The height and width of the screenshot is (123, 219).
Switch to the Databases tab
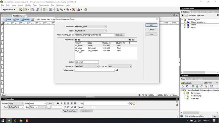point(185,12)
